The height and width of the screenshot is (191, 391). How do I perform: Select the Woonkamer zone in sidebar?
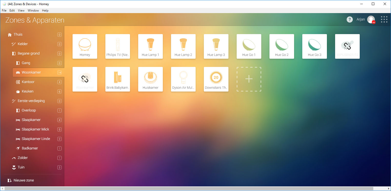coord(38,73)
